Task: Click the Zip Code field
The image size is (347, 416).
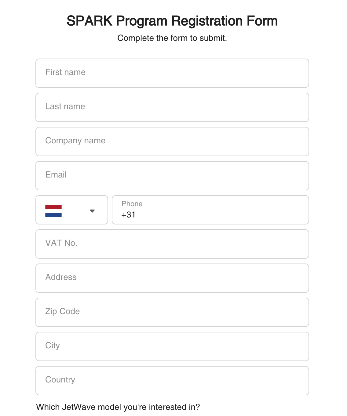Action: (172, 312)
